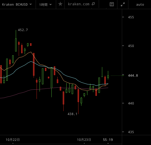Click the 450 price axis label
The height and width of the screenshot is (145, 151).
[x=131, y=46]
